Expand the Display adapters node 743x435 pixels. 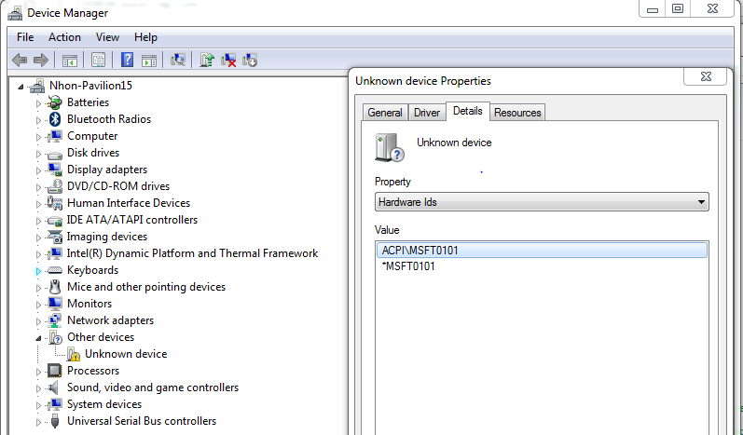[x=39, y=170]
